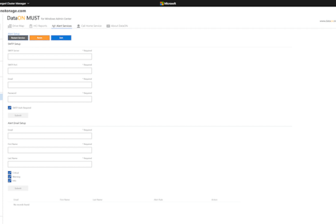
Task: Expand the Cluster Manager dropdown chevron
Action: coord(28,3)
